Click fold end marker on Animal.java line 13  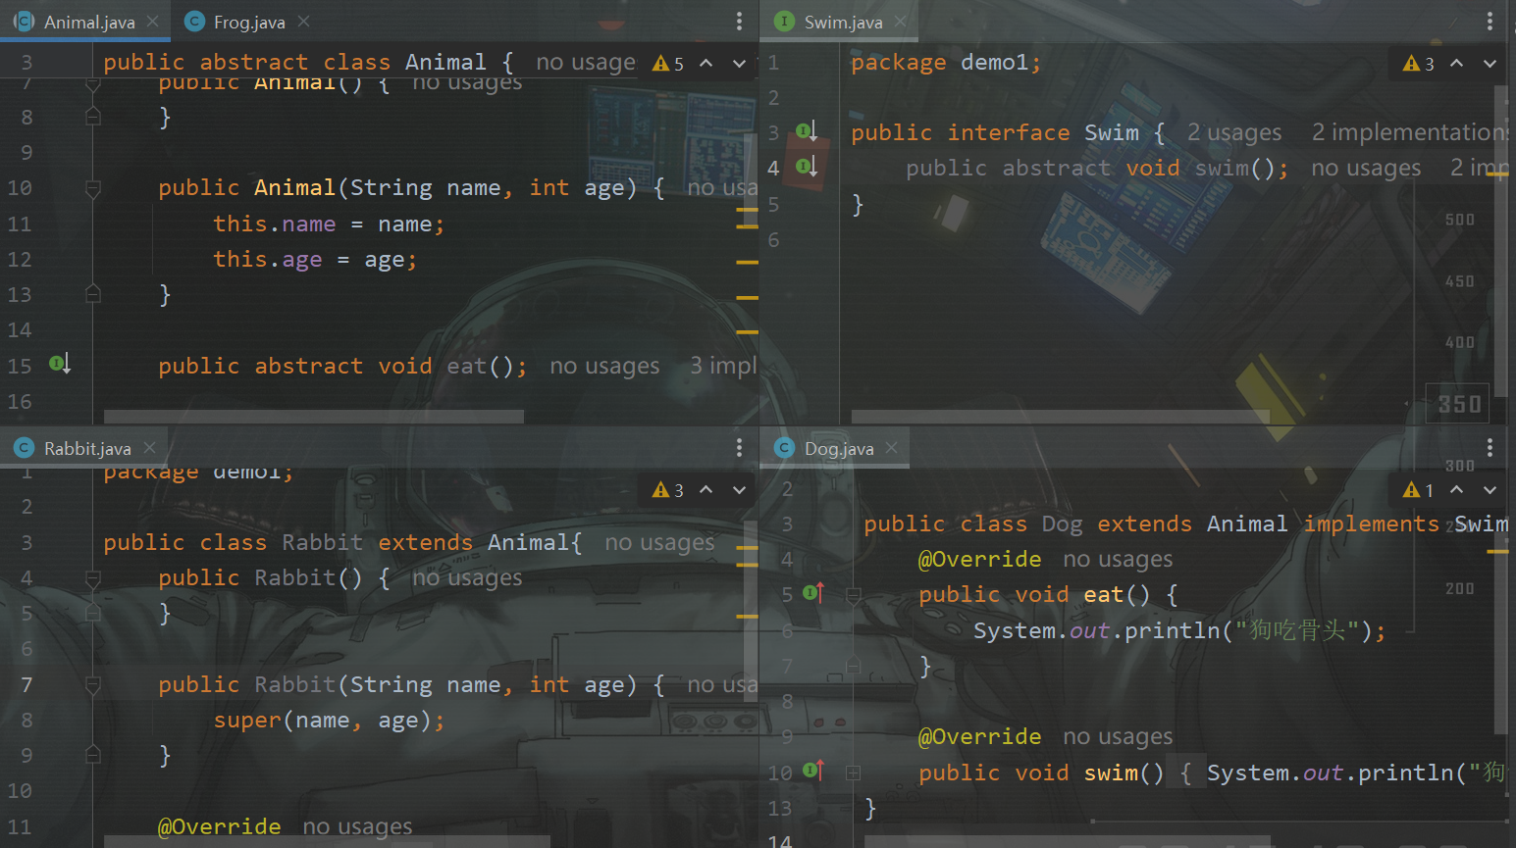(x=93, y=293)
